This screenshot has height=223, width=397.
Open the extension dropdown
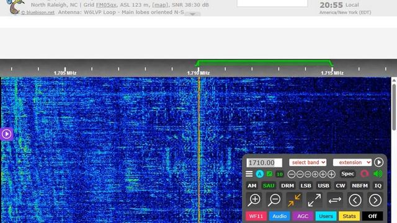352,162
